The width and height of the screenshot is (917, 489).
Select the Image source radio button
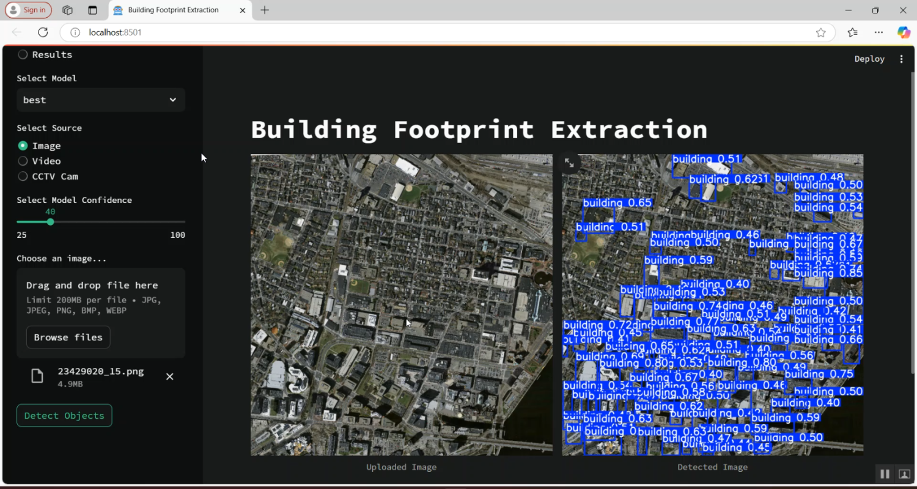coord(23,146)
